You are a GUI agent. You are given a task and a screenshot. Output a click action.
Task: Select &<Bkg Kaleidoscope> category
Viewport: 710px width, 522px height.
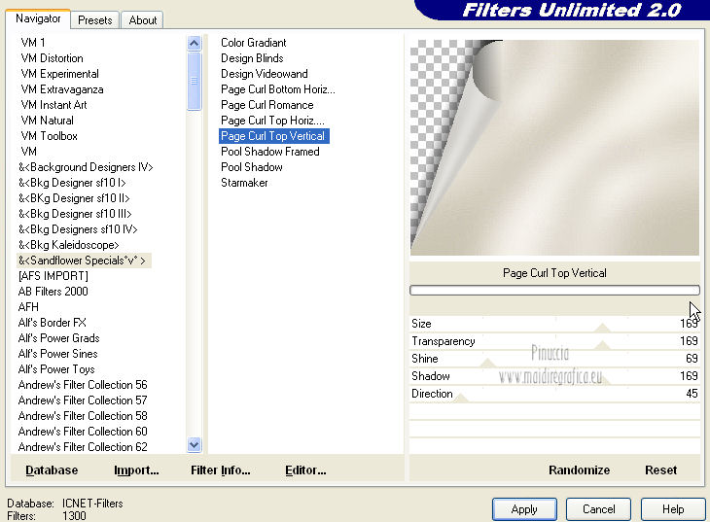pyautogui.click(x=69, y=245)
